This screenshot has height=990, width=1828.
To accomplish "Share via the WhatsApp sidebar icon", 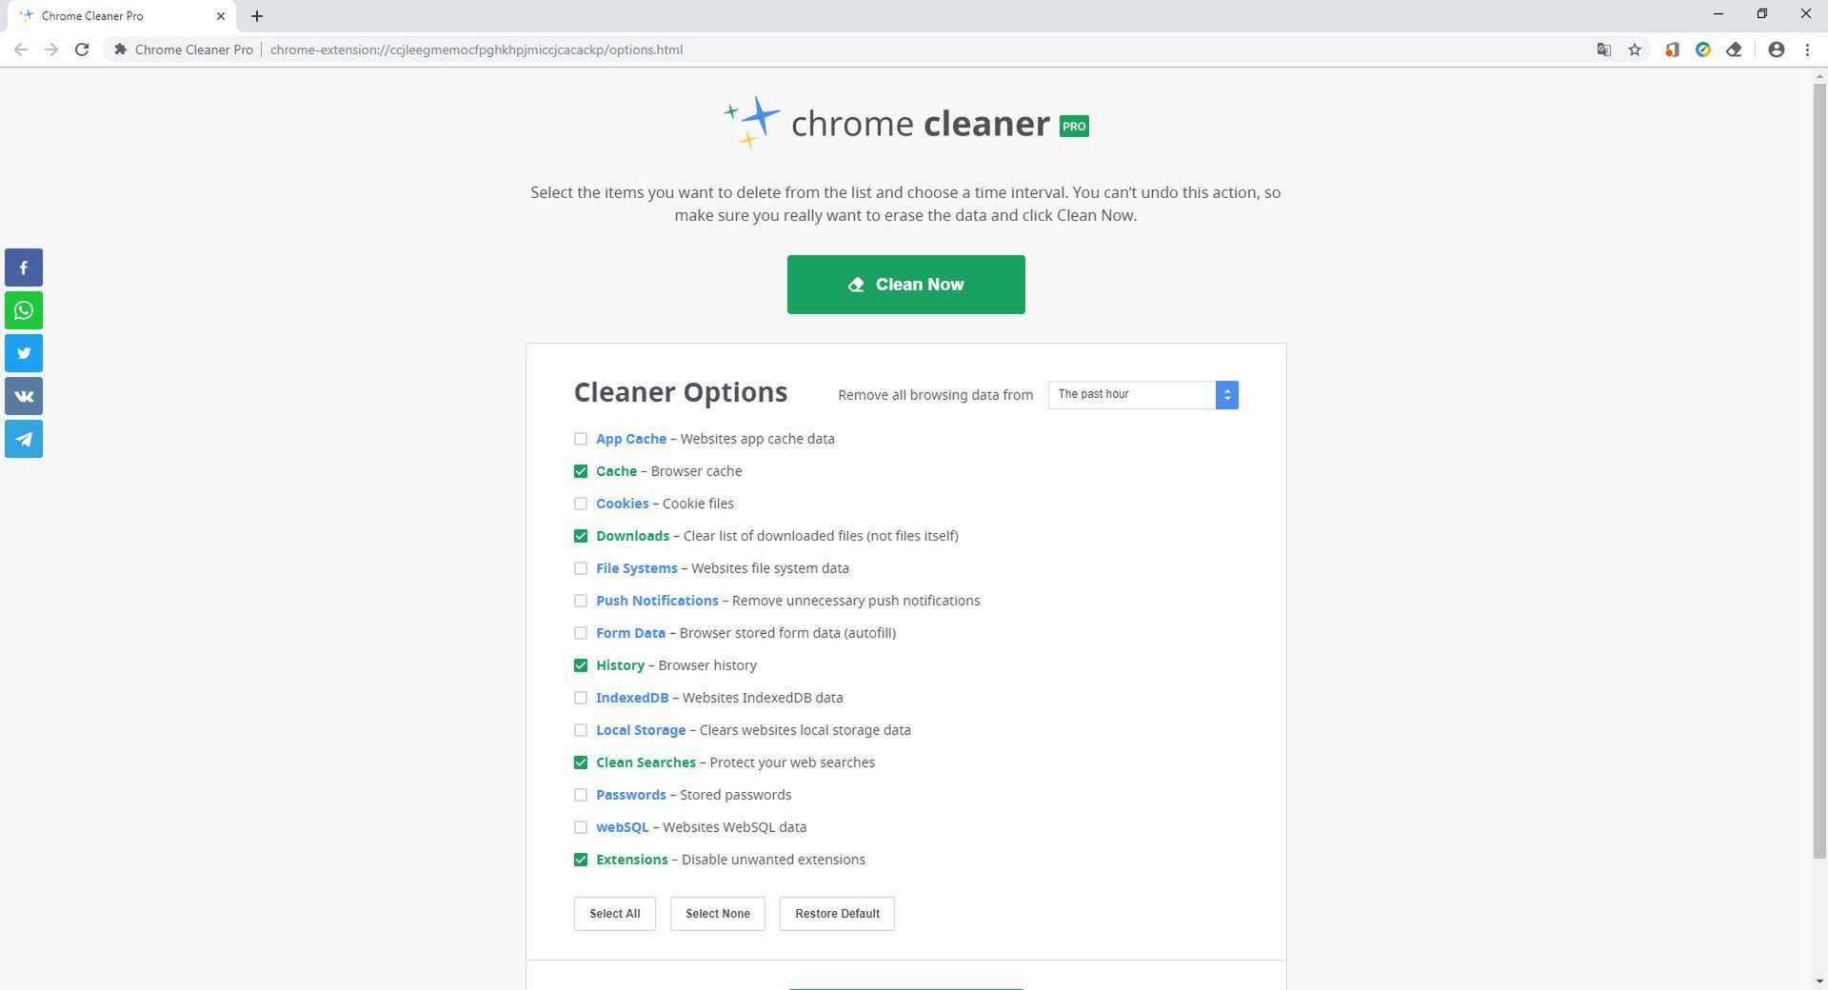I will (x=23, y=310).
